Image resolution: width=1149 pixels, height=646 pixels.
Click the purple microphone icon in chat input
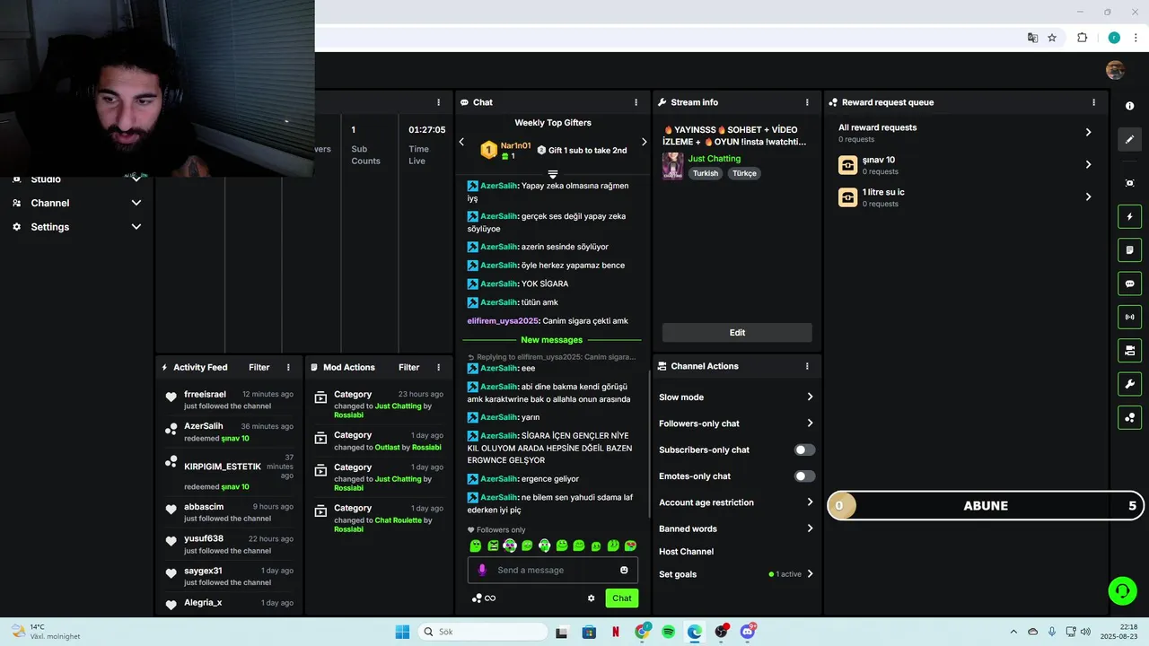(482, 570)
